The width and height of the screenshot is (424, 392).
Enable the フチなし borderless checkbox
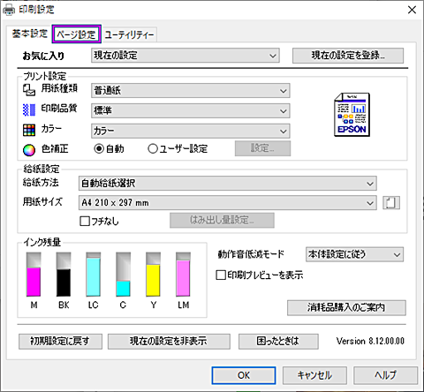(85, 221)
